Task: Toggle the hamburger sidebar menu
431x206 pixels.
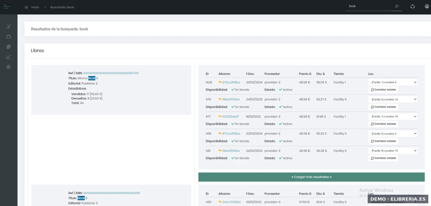Action: pyautogui.click(x=7, y=7)
